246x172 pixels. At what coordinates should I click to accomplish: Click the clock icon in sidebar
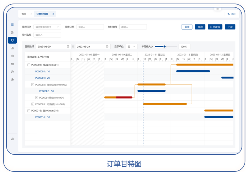click(12, 72)
